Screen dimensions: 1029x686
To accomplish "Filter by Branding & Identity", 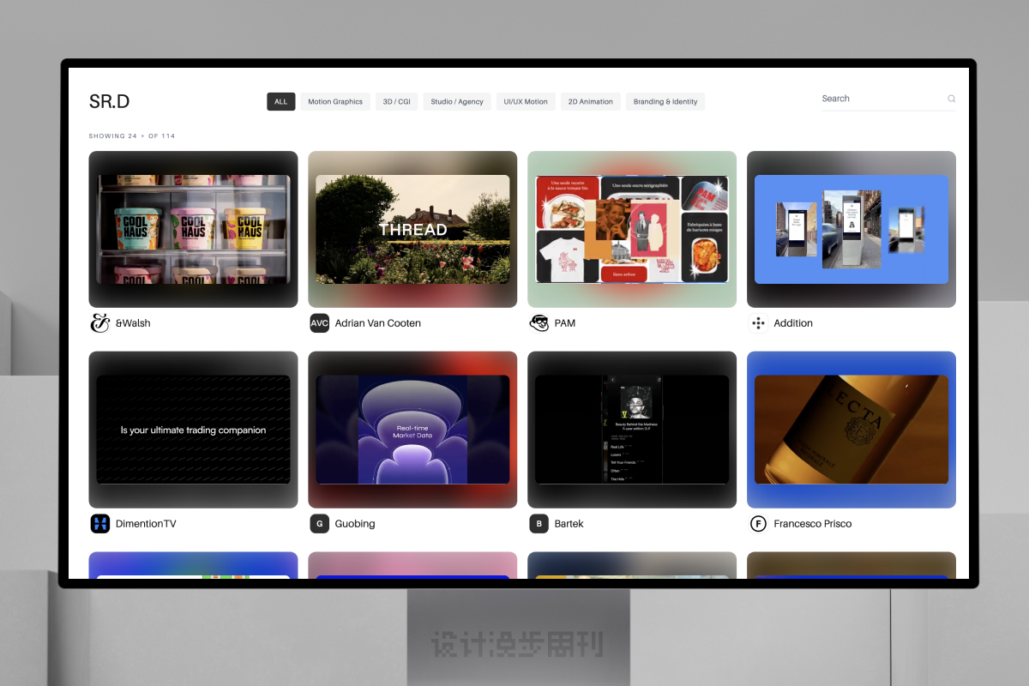I will 665,101.
